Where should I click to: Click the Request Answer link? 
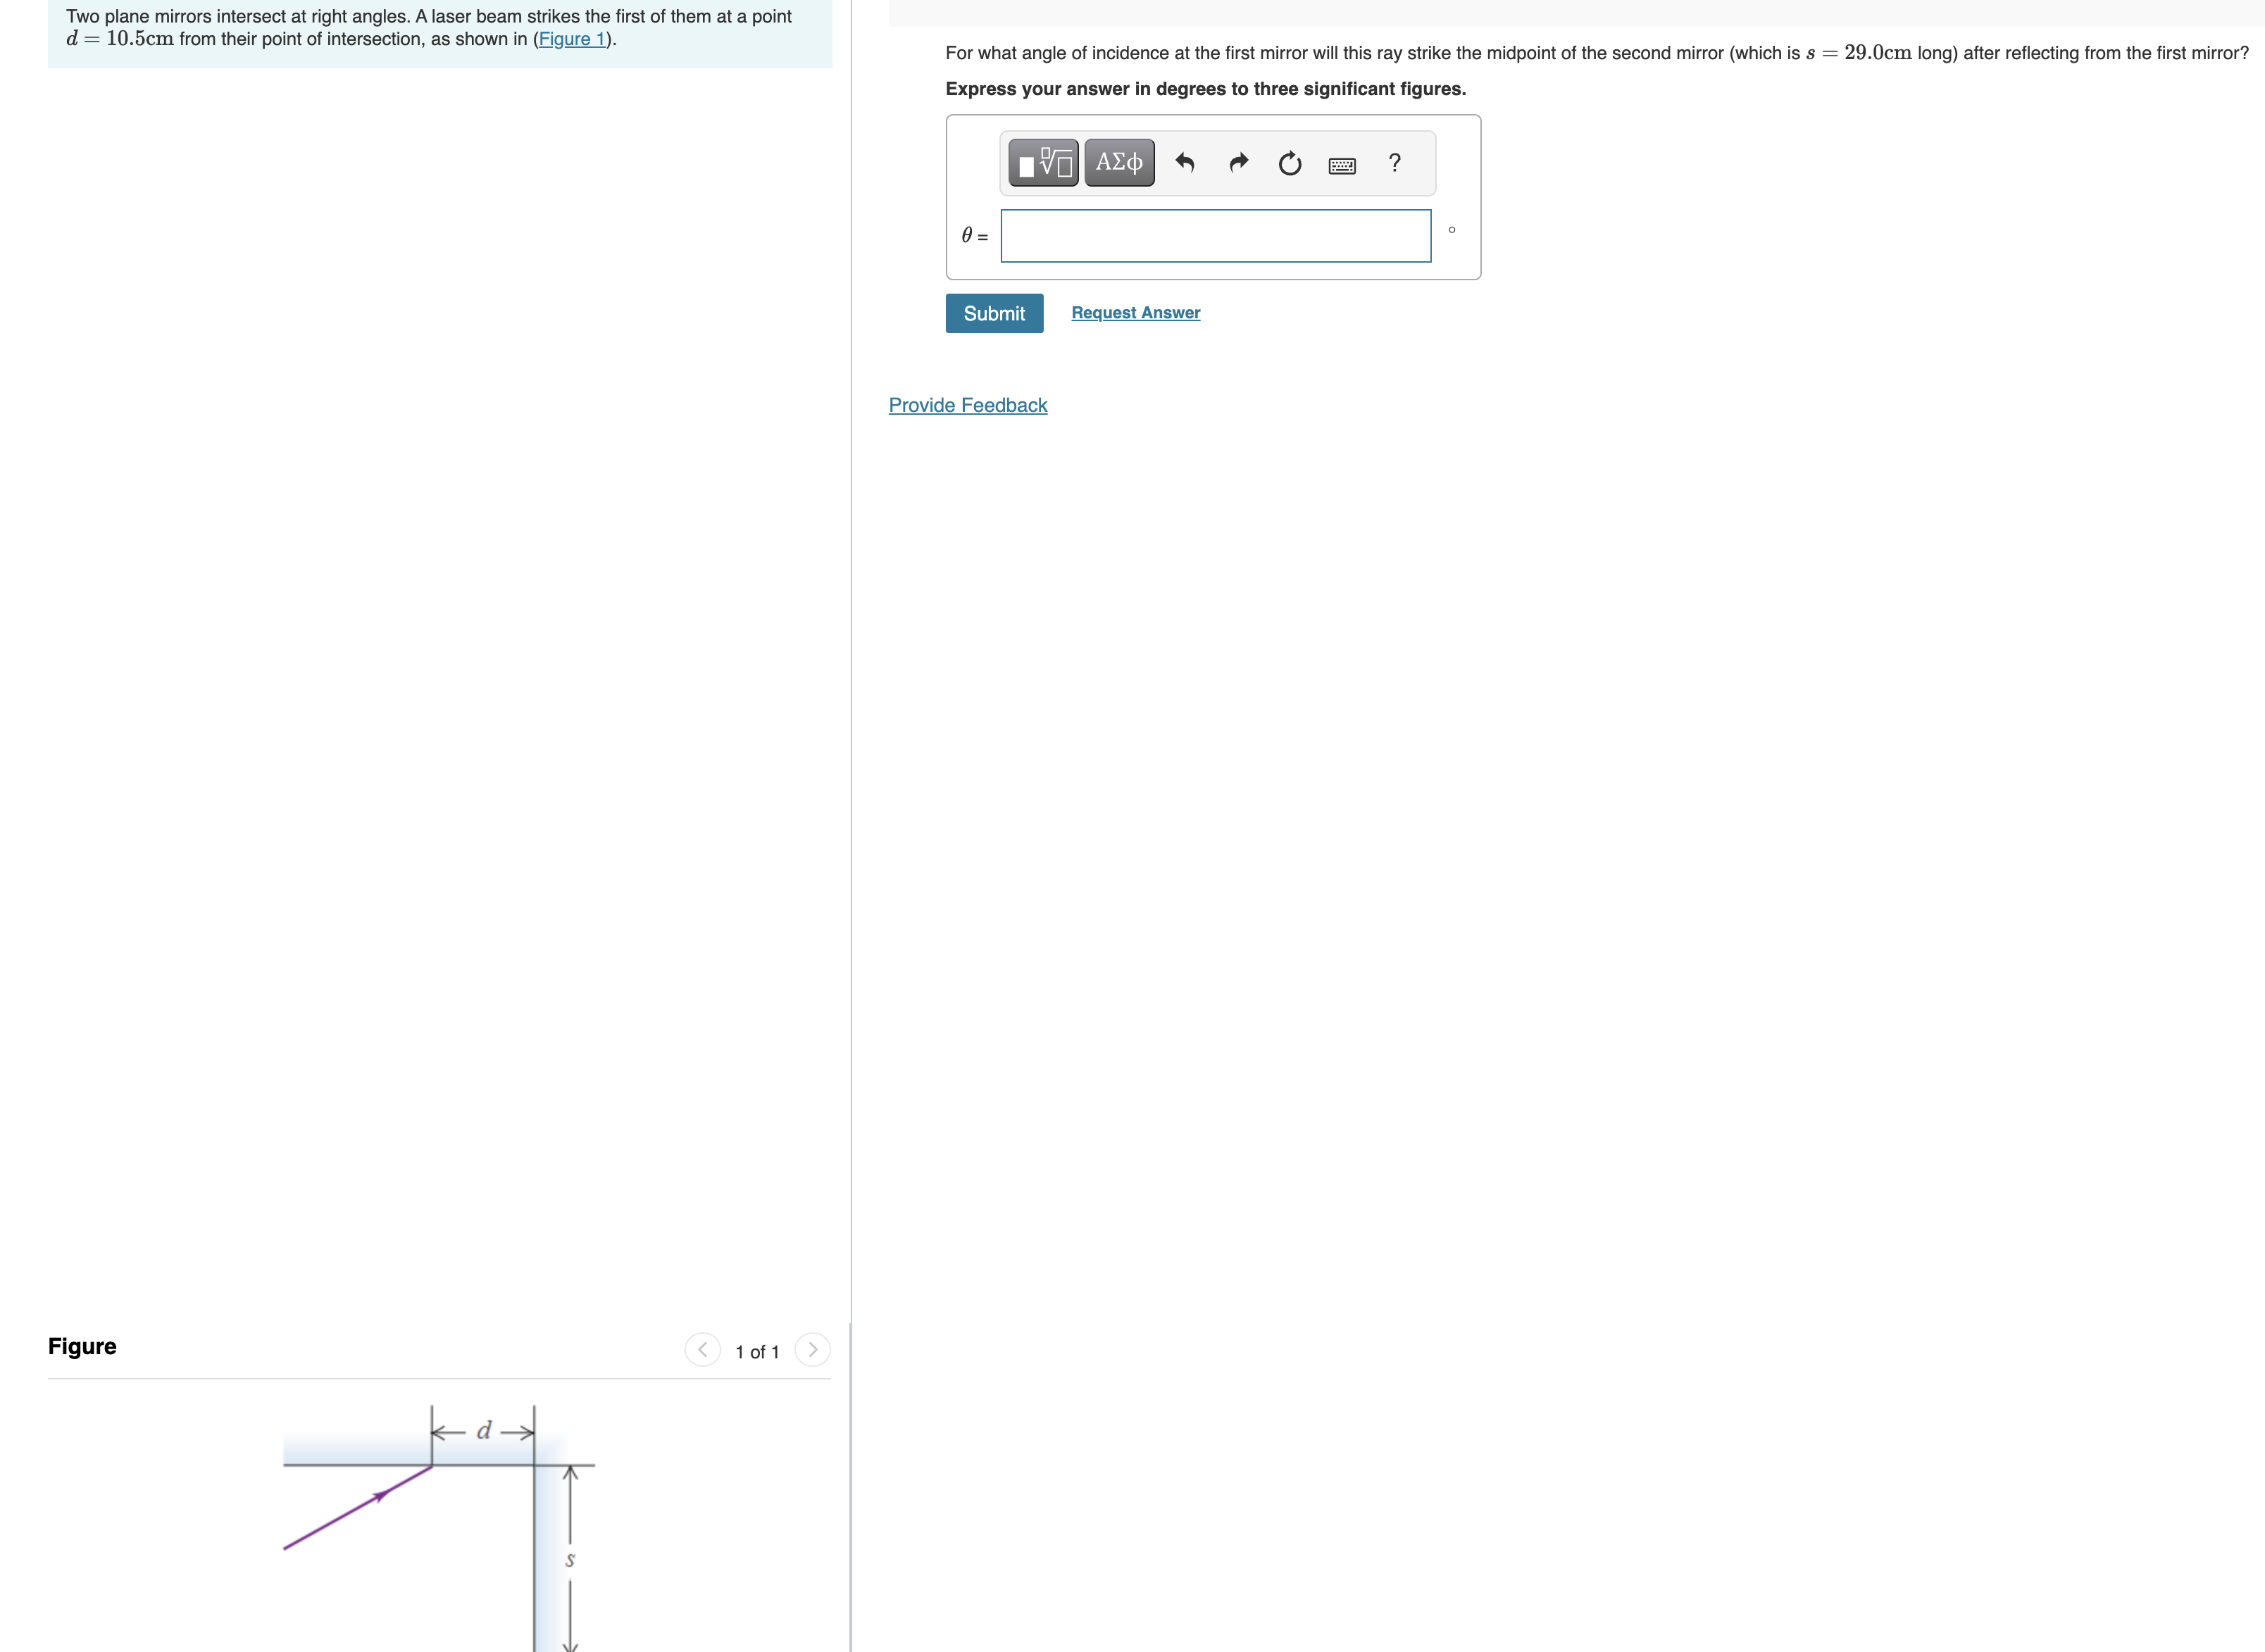[x=1135, y=313]
